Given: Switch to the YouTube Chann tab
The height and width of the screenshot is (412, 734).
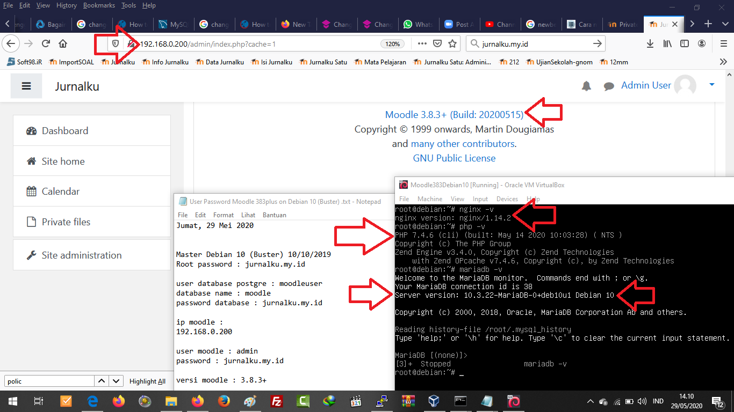Looking at the screenshot, I should tap(500, 24).
